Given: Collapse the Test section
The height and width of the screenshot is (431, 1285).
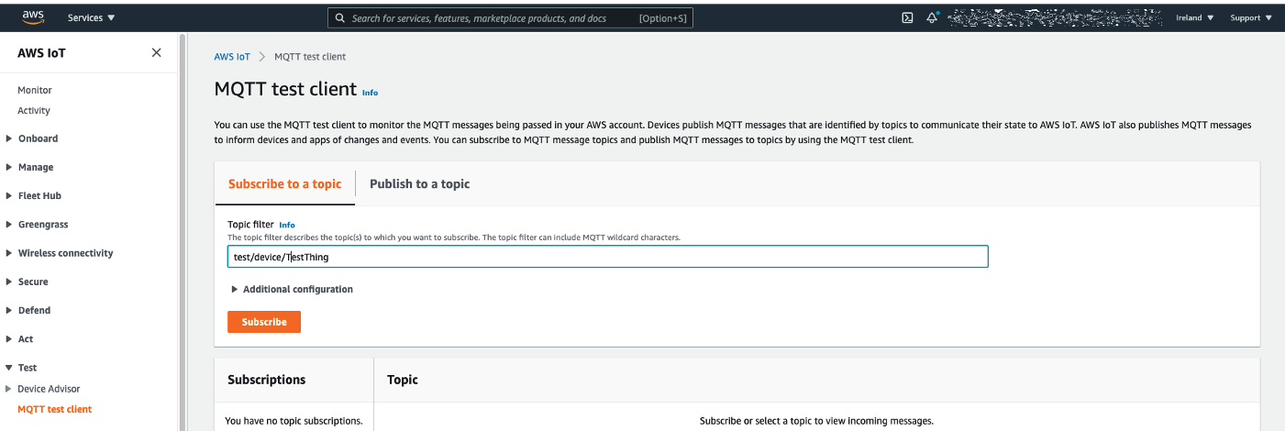Looking at the screenshot, I should pyautogui.click(x=22, y=367).
